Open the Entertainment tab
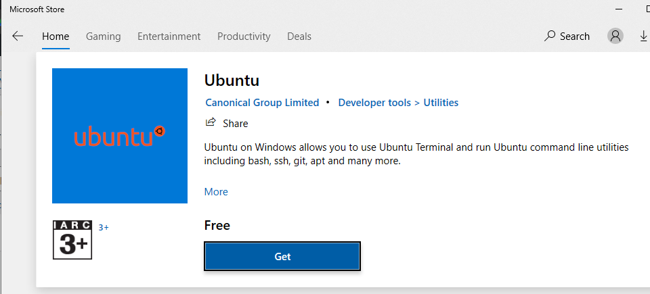This screenshot has width=650, height=294. click(169, 36)
